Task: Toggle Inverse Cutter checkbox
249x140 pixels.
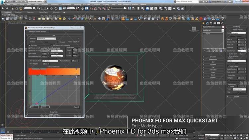Action: 228,56
